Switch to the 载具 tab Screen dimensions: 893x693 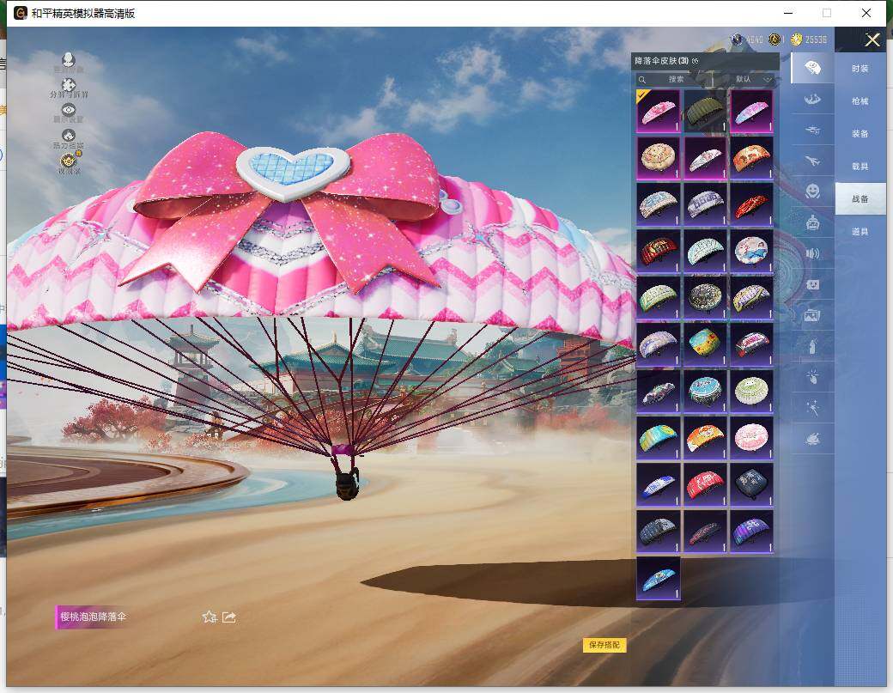pyautogui.click(x=860, y=167)
